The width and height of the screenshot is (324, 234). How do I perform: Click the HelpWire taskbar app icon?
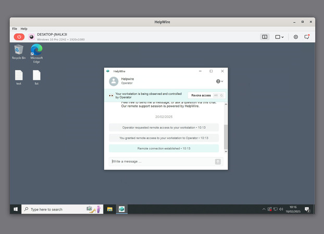pyautogui.click(x=122, y=209)
